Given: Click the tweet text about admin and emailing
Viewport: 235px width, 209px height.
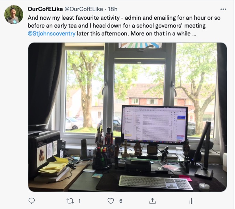Looking at the screenshot, I should coord(124,18).
